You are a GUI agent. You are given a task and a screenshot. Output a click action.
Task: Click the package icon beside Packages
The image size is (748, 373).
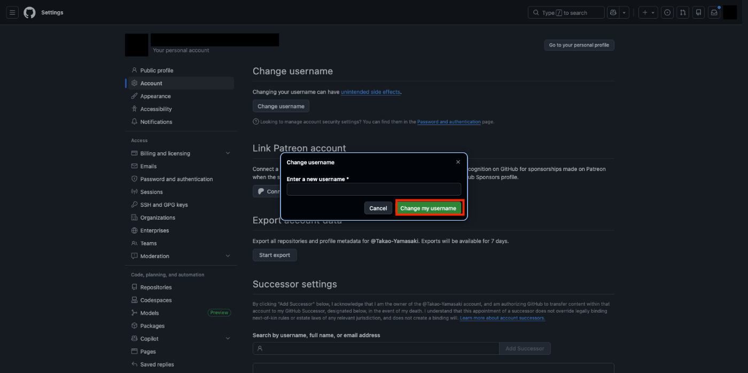(135, 325)
